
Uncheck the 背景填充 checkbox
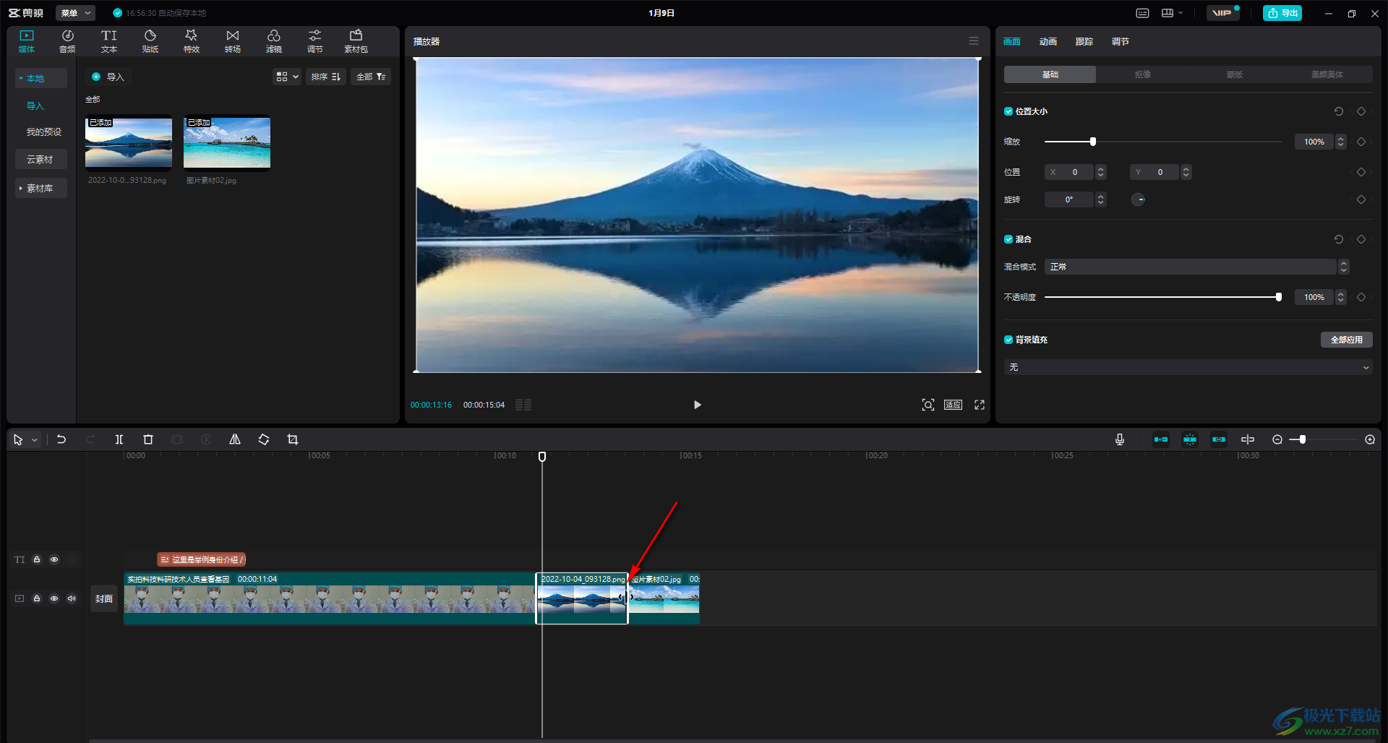tap(1008, 340)
